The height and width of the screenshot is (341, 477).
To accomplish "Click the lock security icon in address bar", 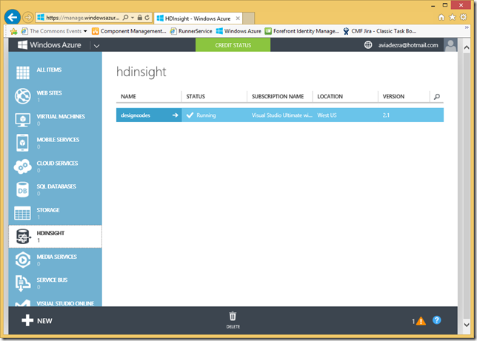I will (x=140, y=18).
